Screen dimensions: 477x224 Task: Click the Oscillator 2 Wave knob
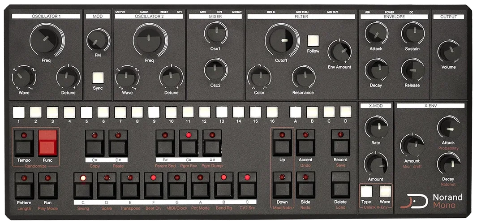pyautogui.click(x=127, y=76)
